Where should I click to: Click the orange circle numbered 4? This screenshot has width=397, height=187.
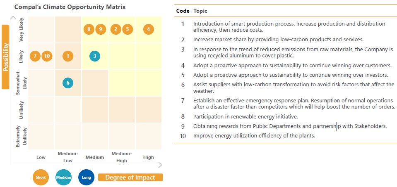point(148,29)
